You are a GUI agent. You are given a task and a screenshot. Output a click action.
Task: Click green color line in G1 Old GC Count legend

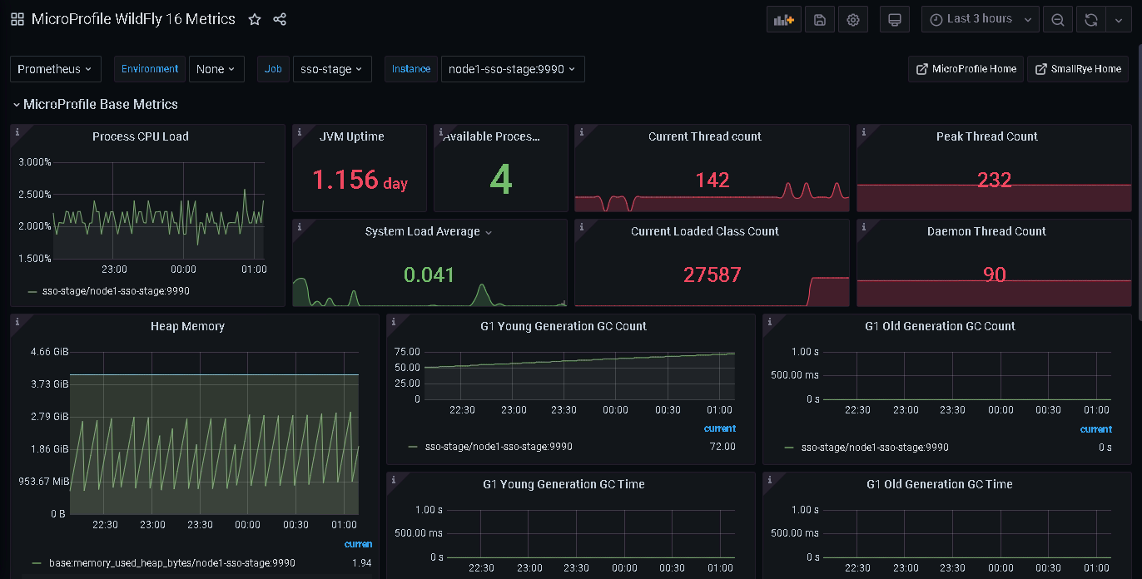[x=789, y=448]
